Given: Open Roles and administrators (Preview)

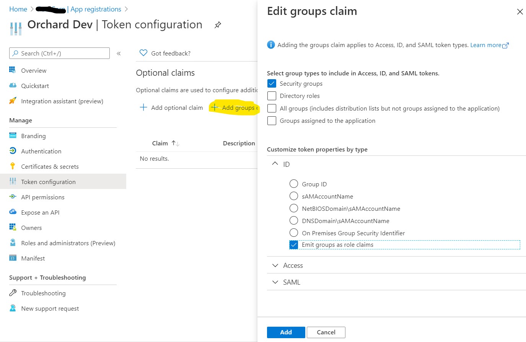Looking at the screenshot, I should pyautogui.click(x=68, y=243).
